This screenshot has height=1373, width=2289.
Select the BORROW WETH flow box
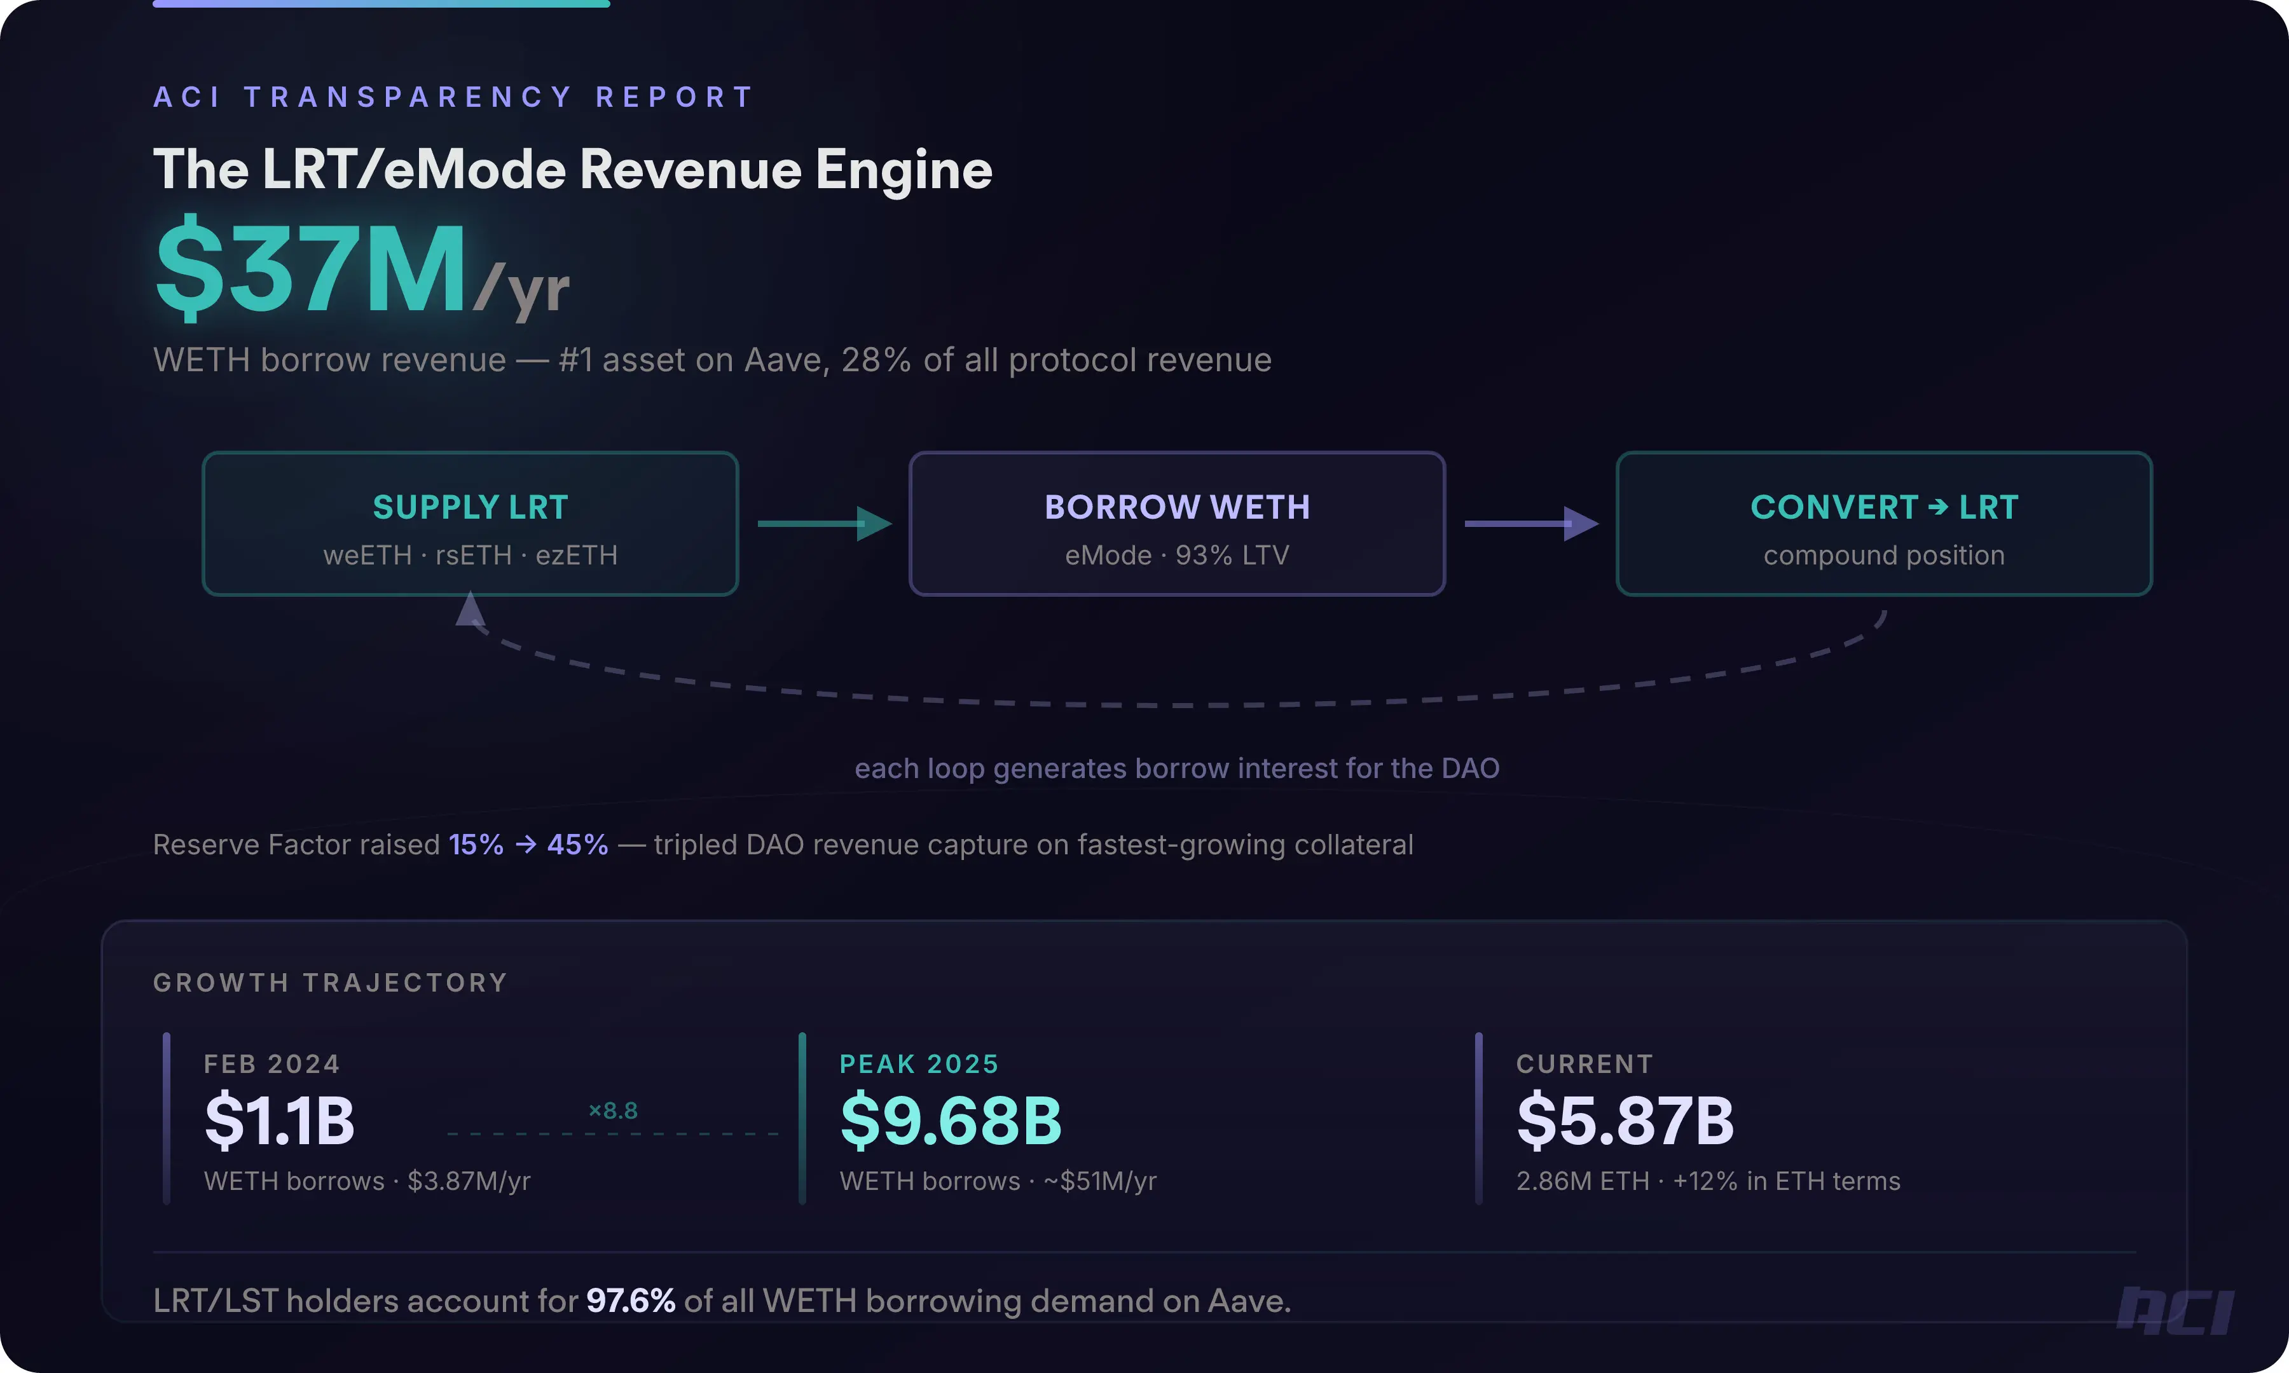coord(1176,524)
